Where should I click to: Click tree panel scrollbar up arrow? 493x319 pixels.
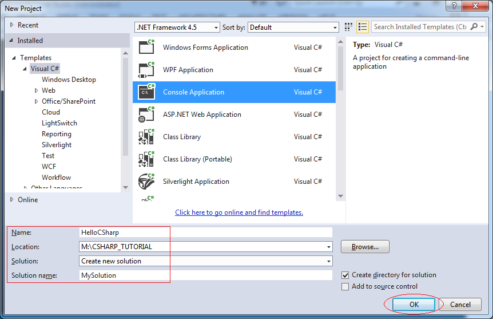[125, 53]
